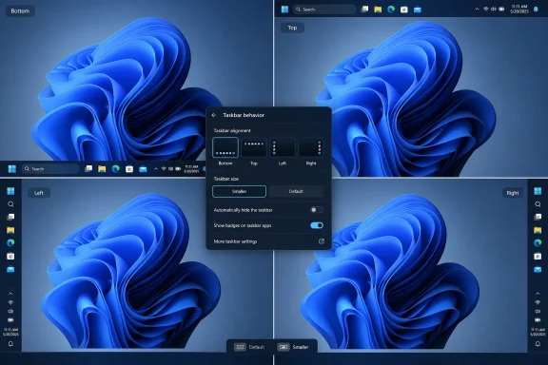Image resolution: width=548 pixels, height=365 pixels.
Task: Expand hidden tray icons on the left taskbar
Action: [10, 294]
